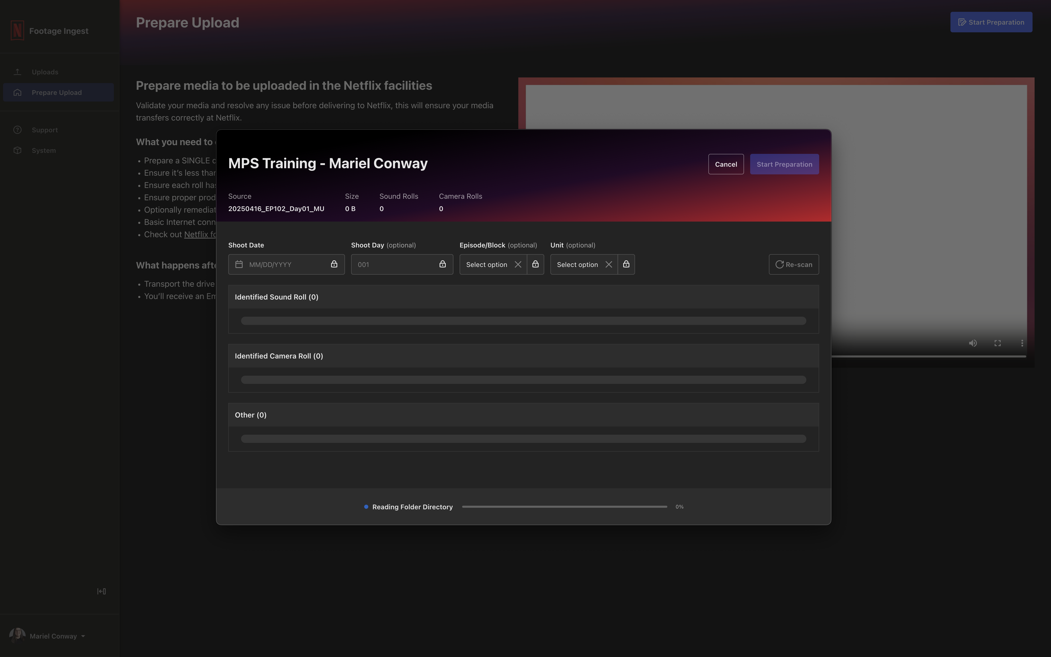Click the Netflix logo in the sidebar
The width and height of the screenshot is (1051, 657).
(x=17, y=31)
